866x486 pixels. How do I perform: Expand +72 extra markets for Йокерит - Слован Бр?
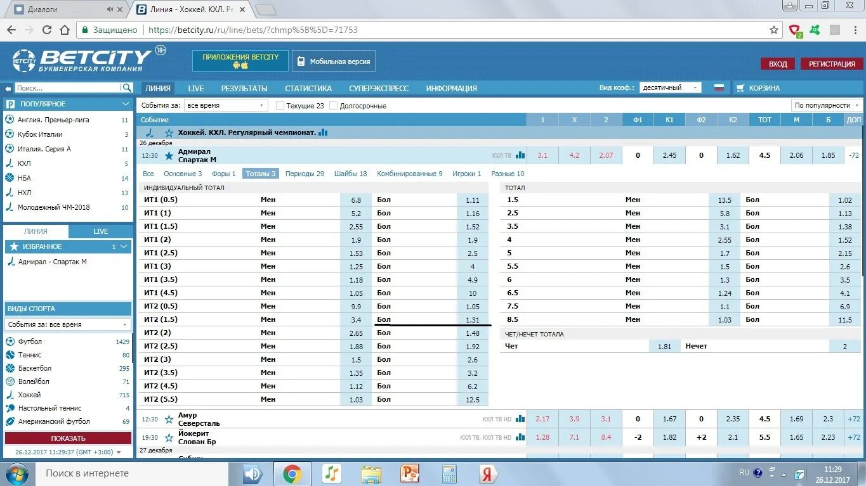(853, 437)
